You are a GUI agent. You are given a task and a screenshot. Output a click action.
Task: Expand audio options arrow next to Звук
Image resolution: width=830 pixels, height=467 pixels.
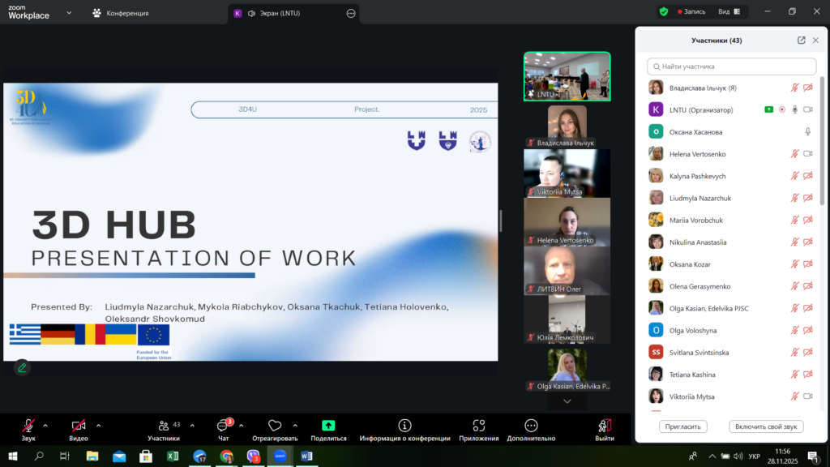(45, 425)
